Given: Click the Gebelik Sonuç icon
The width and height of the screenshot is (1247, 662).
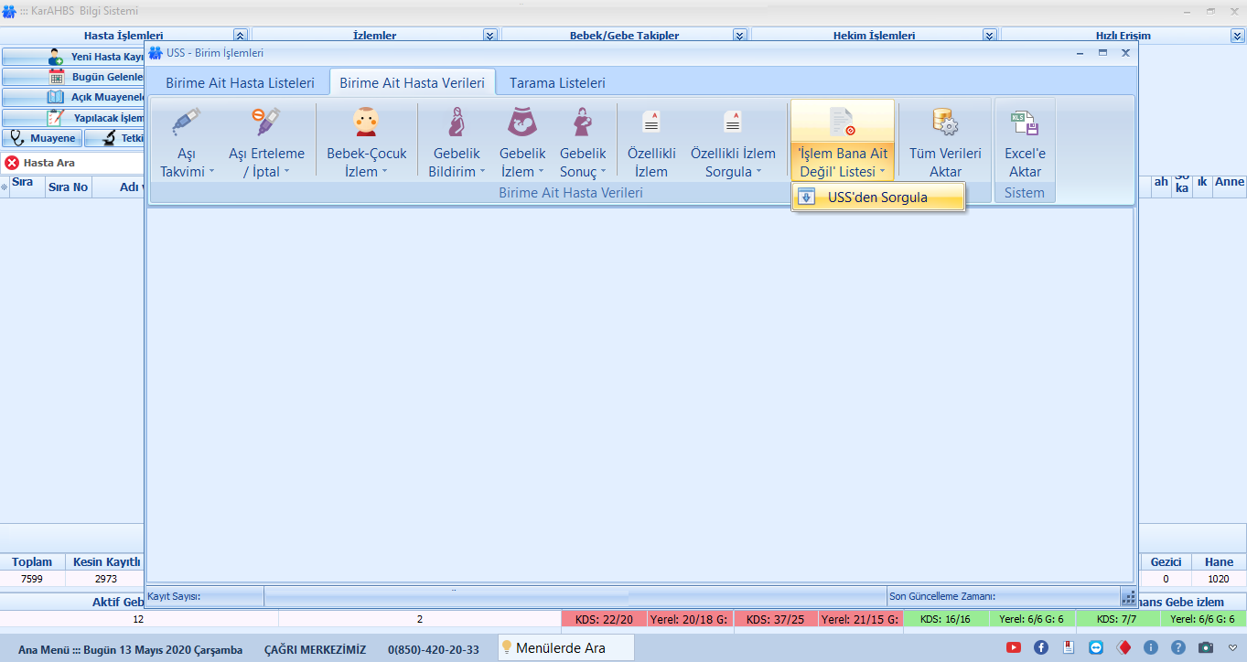Looking at the screenshot, I should point(582,123).
